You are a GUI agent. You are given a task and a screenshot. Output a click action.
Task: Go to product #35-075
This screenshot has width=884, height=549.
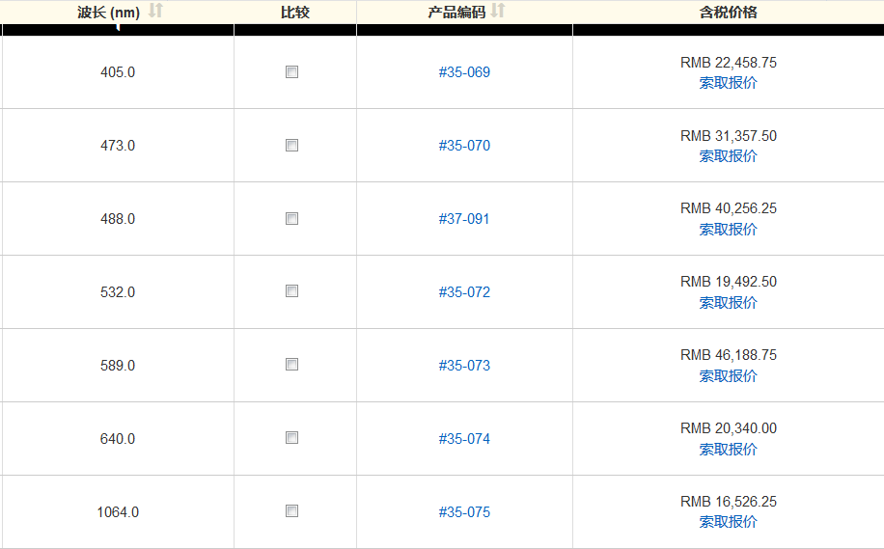click(x=464, y=512)
